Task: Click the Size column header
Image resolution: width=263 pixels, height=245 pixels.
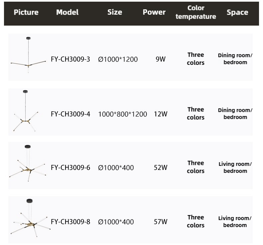Action: point(115,12)
